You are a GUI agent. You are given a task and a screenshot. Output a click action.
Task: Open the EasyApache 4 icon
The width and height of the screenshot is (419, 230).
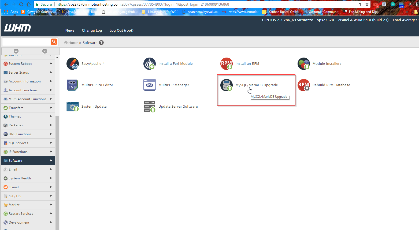72,64
